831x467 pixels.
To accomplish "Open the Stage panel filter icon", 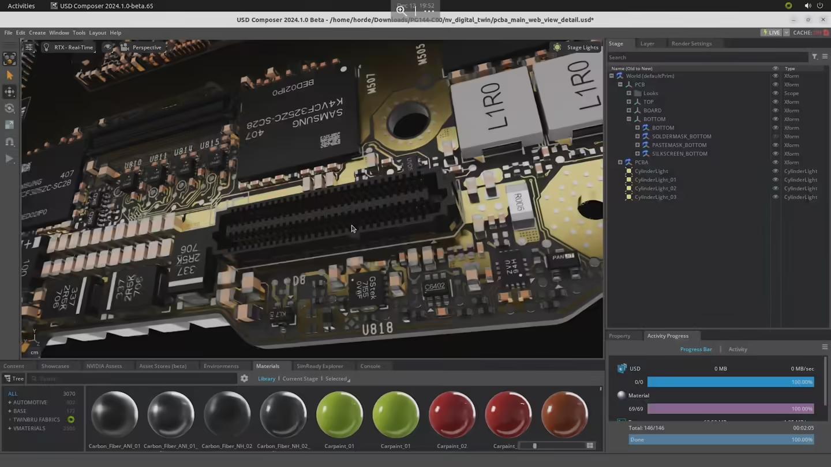I will [x=814, y=57].
